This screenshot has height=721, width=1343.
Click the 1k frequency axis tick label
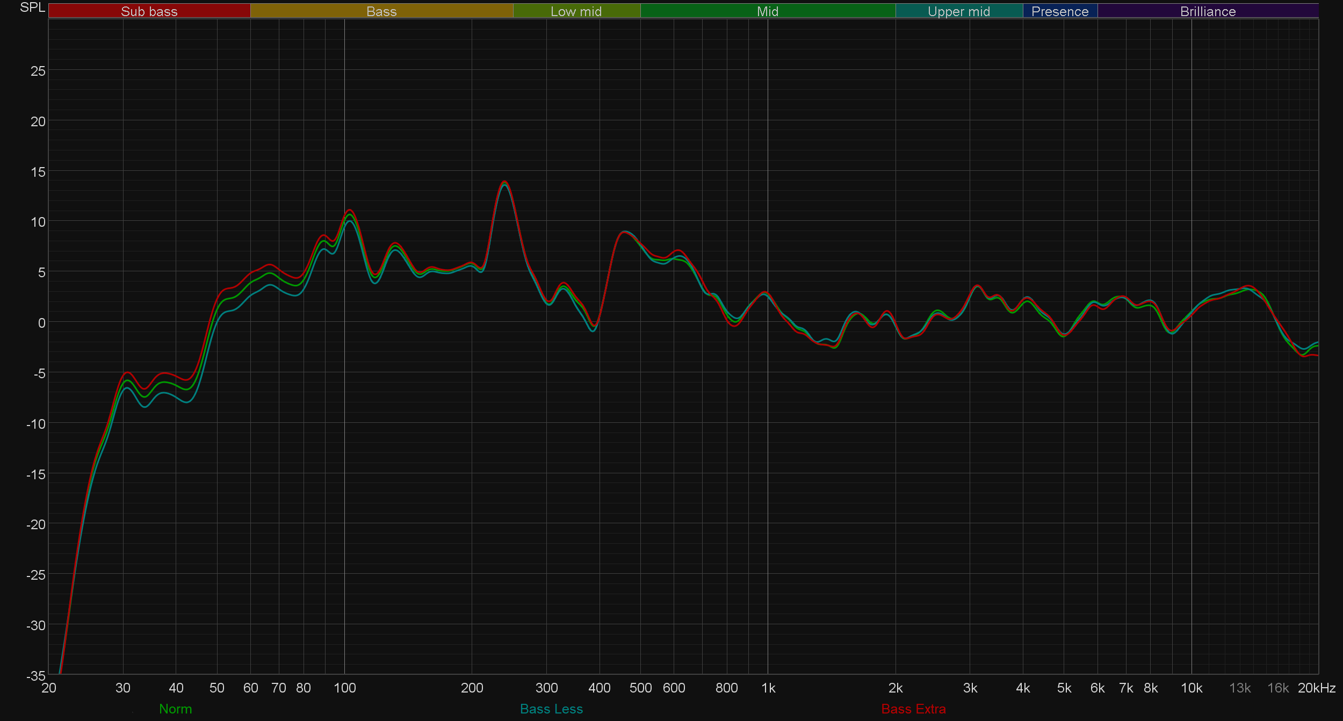pyautogui.click(x=768, y=688)
